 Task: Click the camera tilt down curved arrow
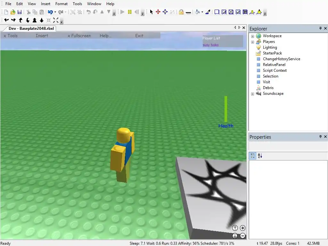[x=28, y=20]
